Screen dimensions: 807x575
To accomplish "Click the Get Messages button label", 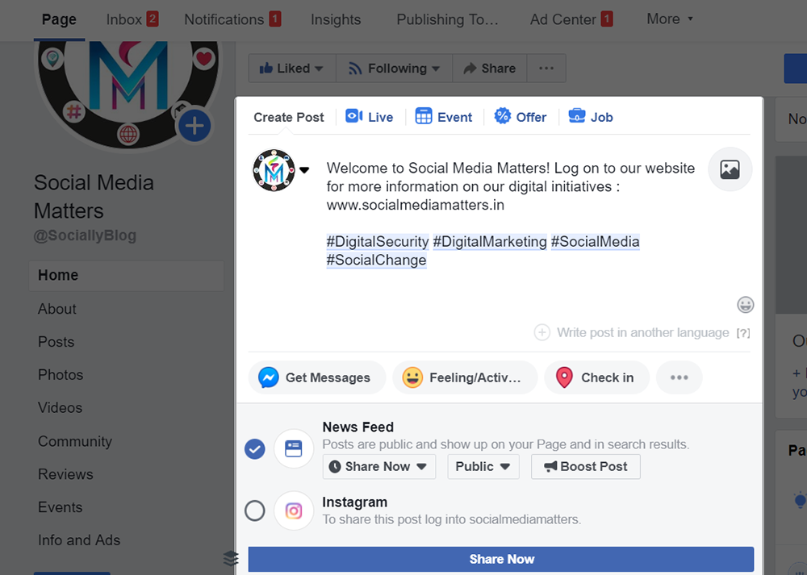I will click(x=328, y=377).
